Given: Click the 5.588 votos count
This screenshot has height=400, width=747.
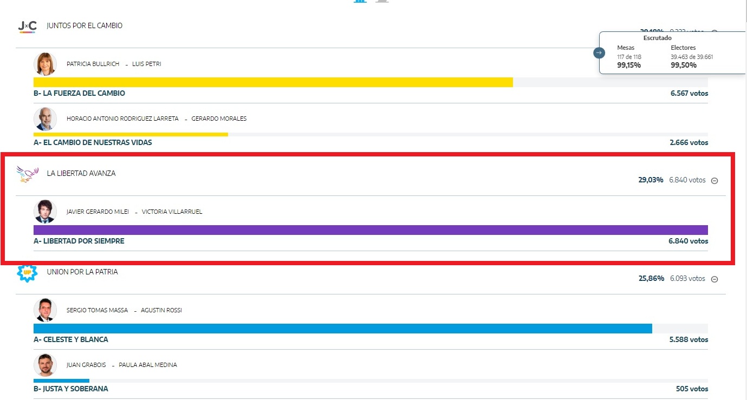Looking at the screenshot, I should click(689, 339).
